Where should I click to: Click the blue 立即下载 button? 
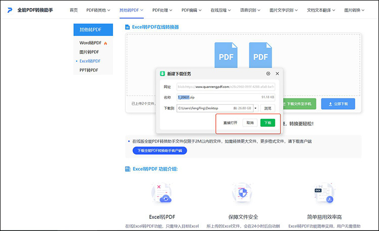coord(338,104)
